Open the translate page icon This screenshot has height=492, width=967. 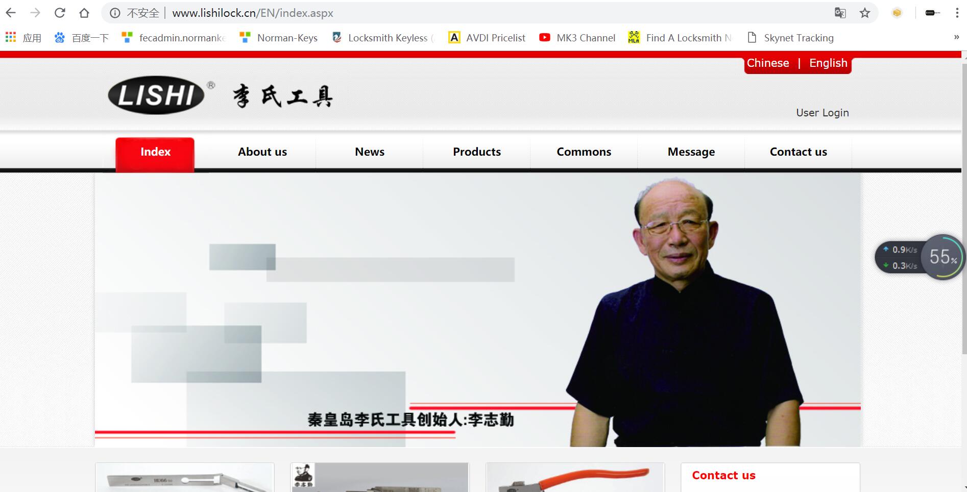(840, 13)
